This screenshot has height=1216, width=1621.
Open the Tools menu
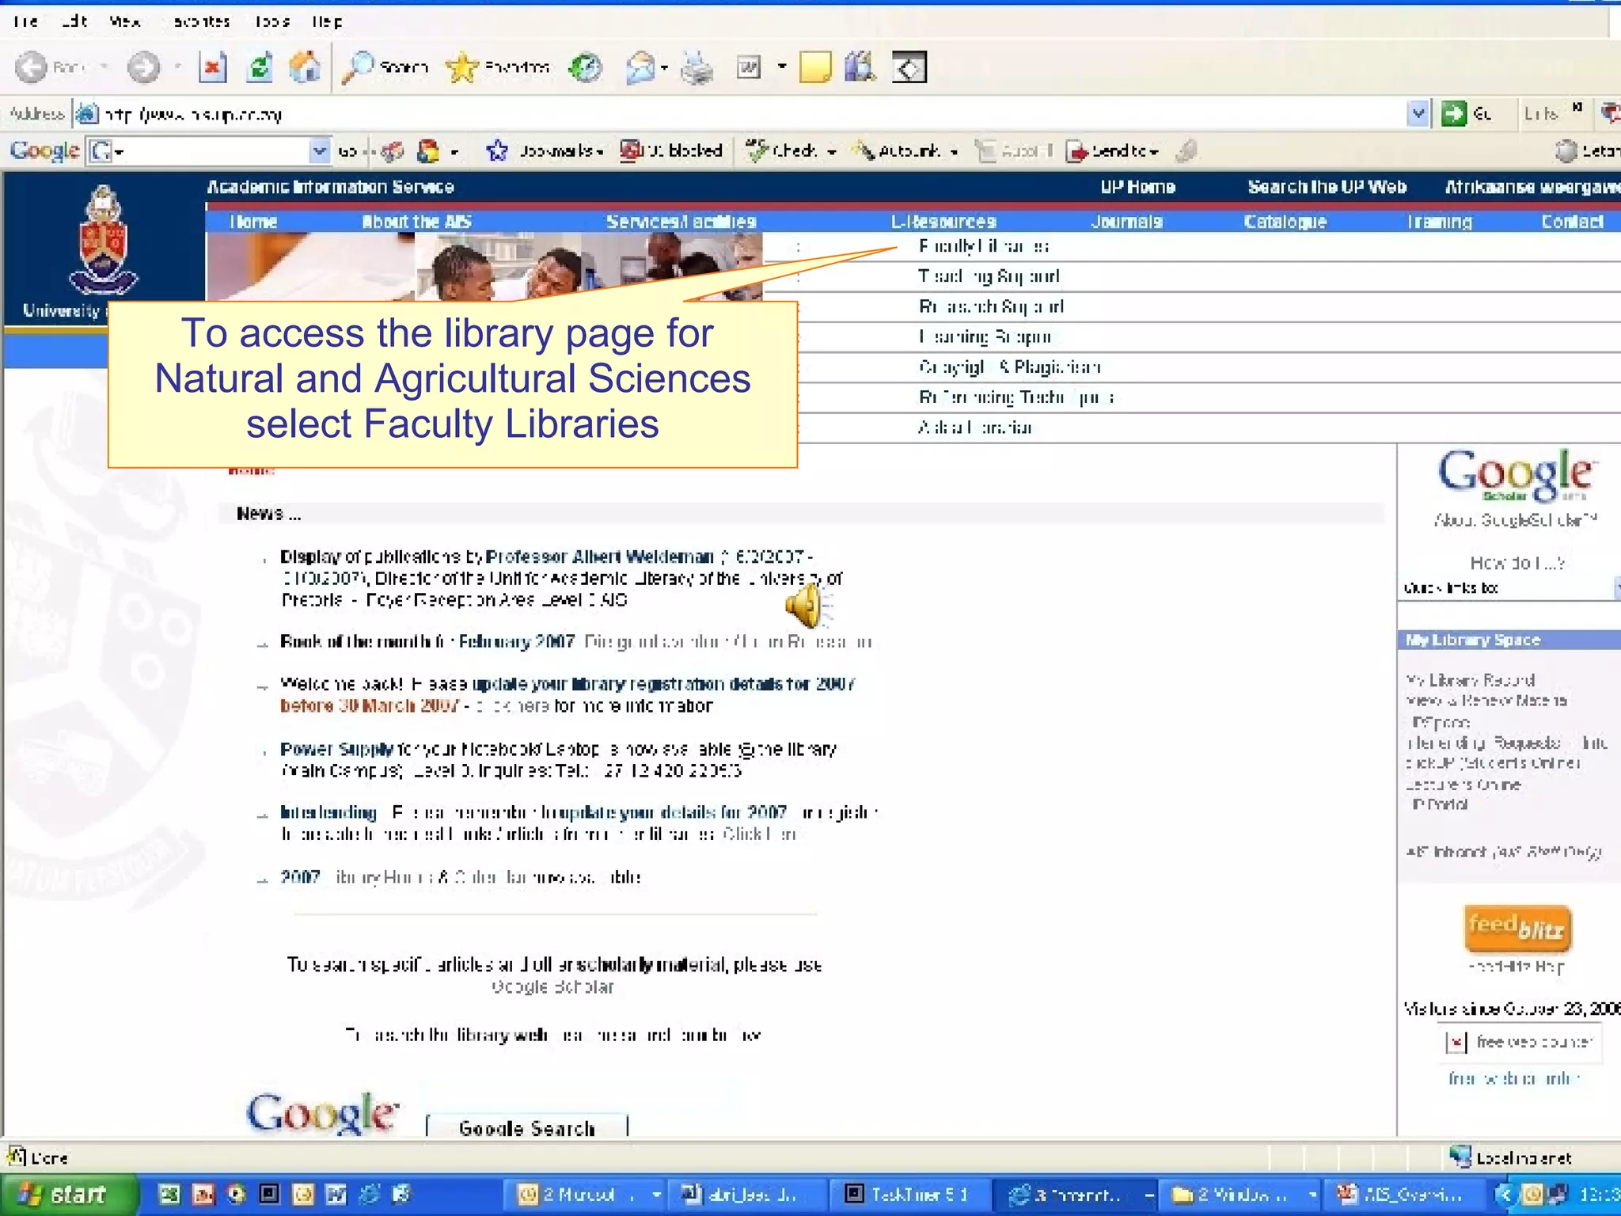click(272, 21)
